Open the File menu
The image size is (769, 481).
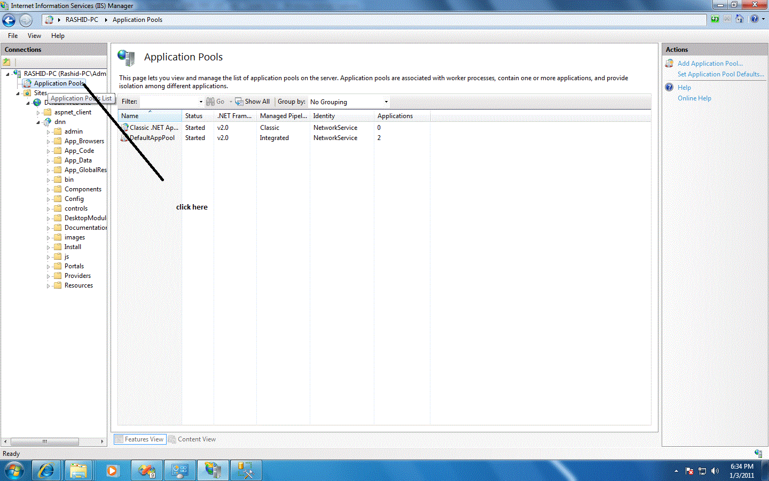coord(13,36)
